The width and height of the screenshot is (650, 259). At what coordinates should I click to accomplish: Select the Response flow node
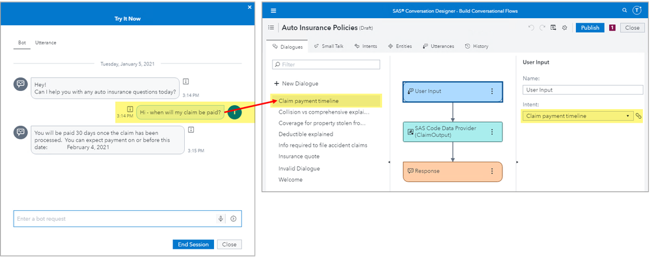click(453, 171)
